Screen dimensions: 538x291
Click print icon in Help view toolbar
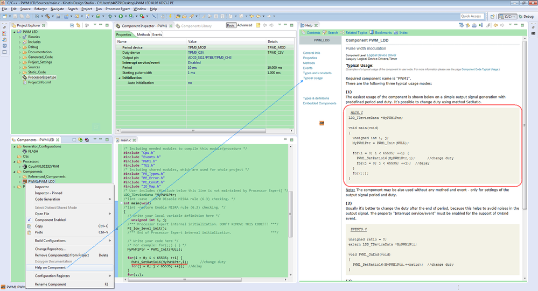474,25
